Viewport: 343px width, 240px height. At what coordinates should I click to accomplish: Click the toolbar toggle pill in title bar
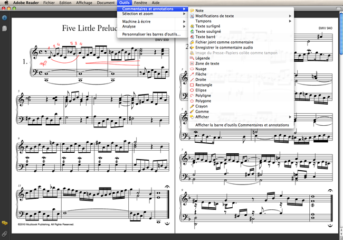[339, 8]
